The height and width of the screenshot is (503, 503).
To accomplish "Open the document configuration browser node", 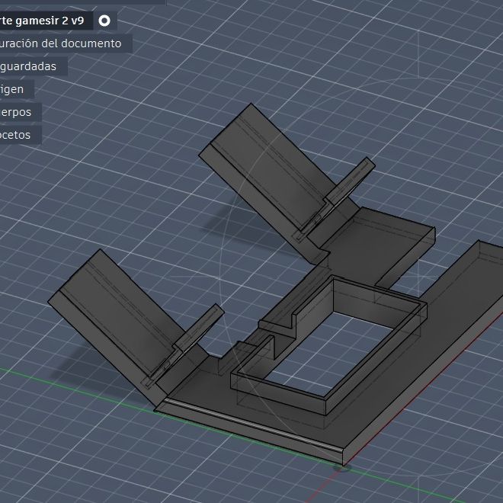I will [x=61, y=43].
